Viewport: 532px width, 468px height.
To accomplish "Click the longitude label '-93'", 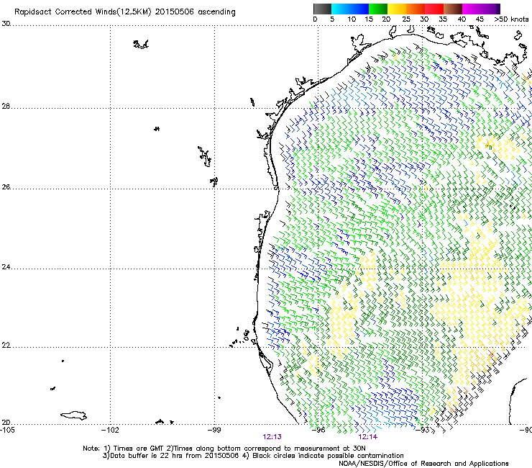I will tap(423, 430).
